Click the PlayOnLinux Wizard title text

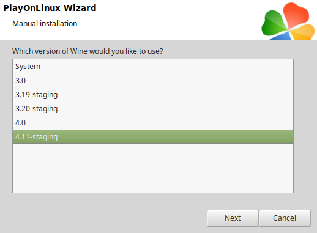pyautogui.click(x=50, y=8)
